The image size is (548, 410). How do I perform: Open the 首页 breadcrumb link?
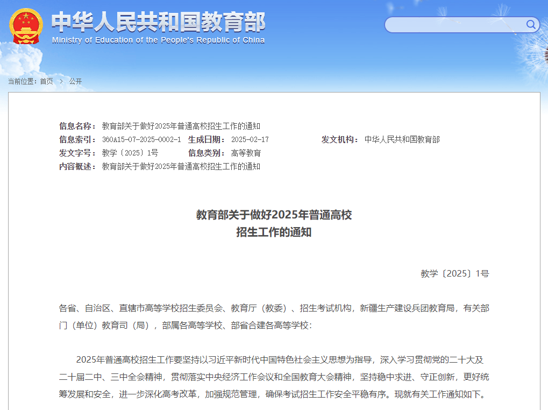pos(46,81)
